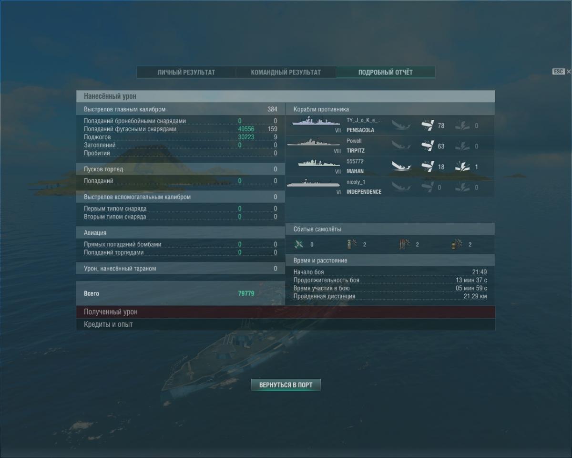Switch to the Личный результат tab
The height and width of the screenshot is (458, 572).
(x=186, y=73)
